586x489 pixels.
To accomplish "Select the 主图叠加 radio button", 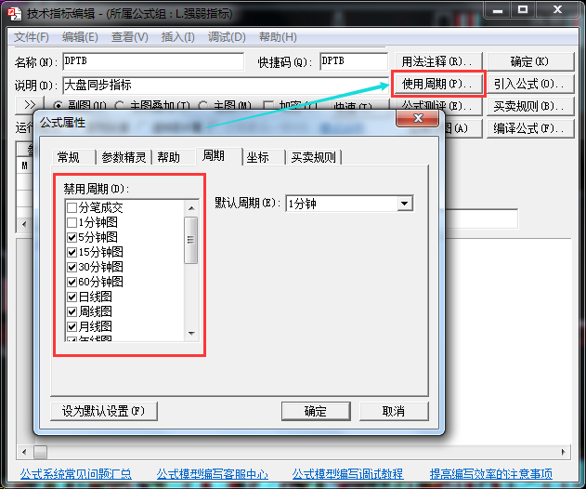I will pos(119,105).
